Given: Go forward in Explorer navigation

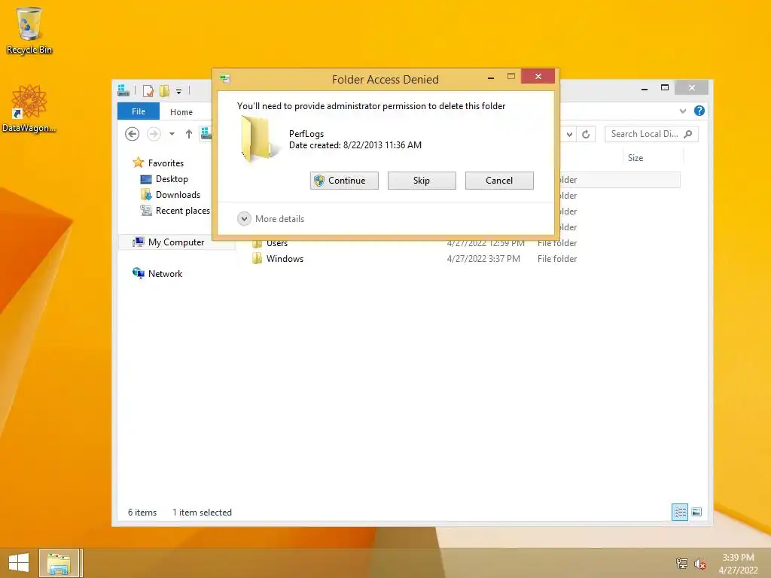Looking at the screenshot, I should click(x=154, y=134).
